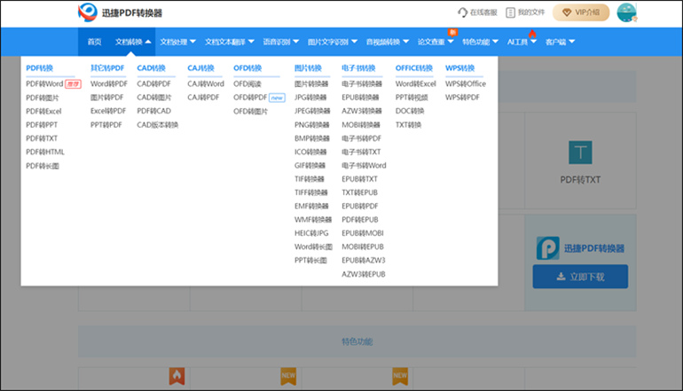The height and width of the screenshot is (391, 683).
Task: Expand the 文档文本翻译 dropdown
Action: pyautogui.click(x=230, y=42)
